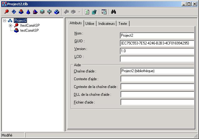Expand the ItestComASP tree node
Image resolution: width=199 pixels, height=139 pixels.
(10, 25)
